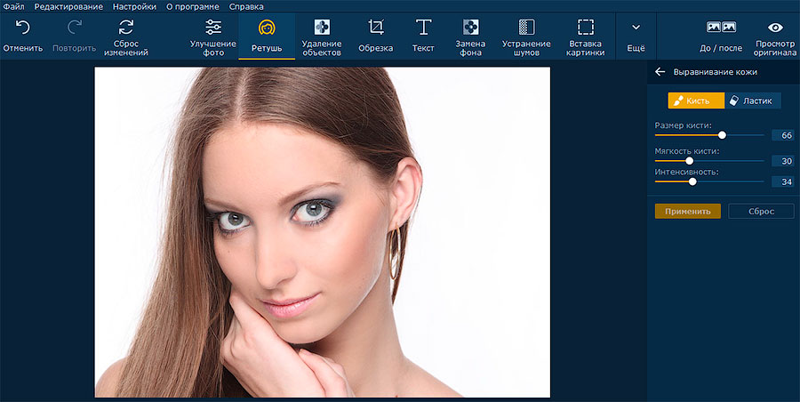800x402 pixels.
Task: Open the Удаление объектов tool
Action: point(322,36)
